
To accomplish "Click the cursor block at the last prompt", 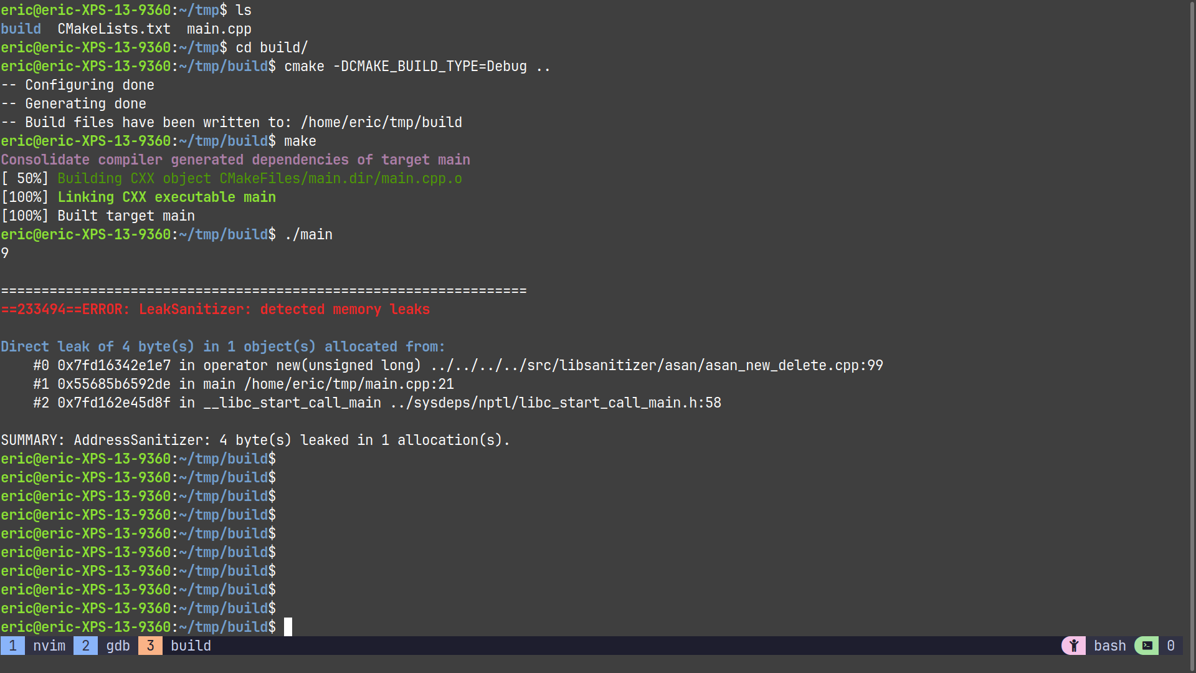I will coord(288,627).
